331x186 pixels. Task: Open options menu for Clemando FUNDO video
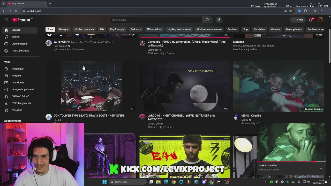pos(229,42)
